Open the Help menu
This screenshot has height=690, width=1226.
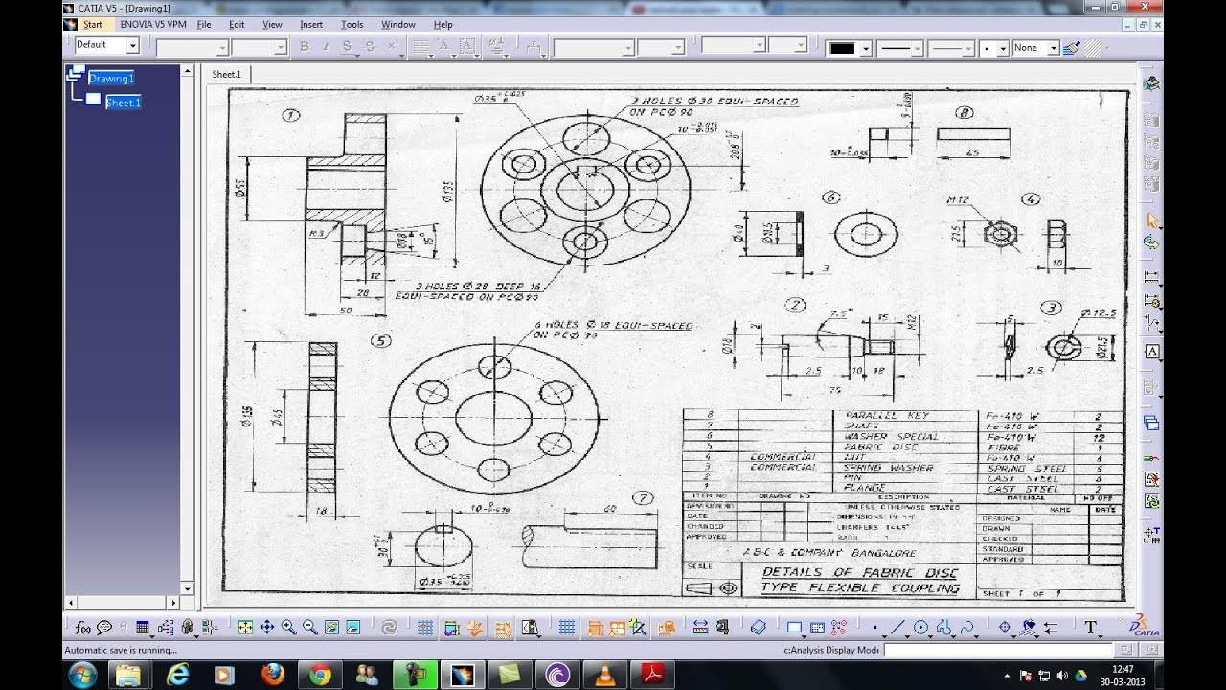pos(443,24)
